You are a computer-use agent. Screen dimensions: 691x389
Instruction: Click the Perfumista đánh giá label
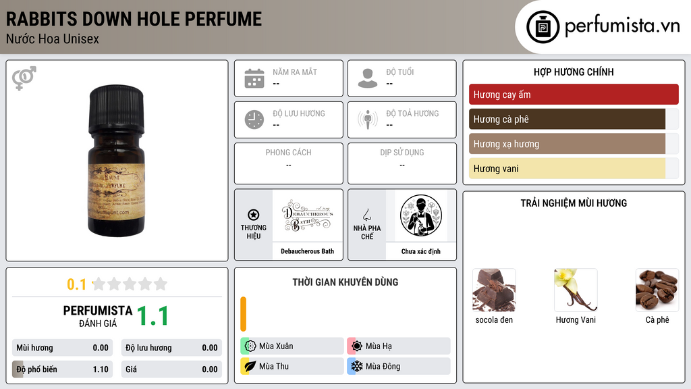(x=98, y=316)
